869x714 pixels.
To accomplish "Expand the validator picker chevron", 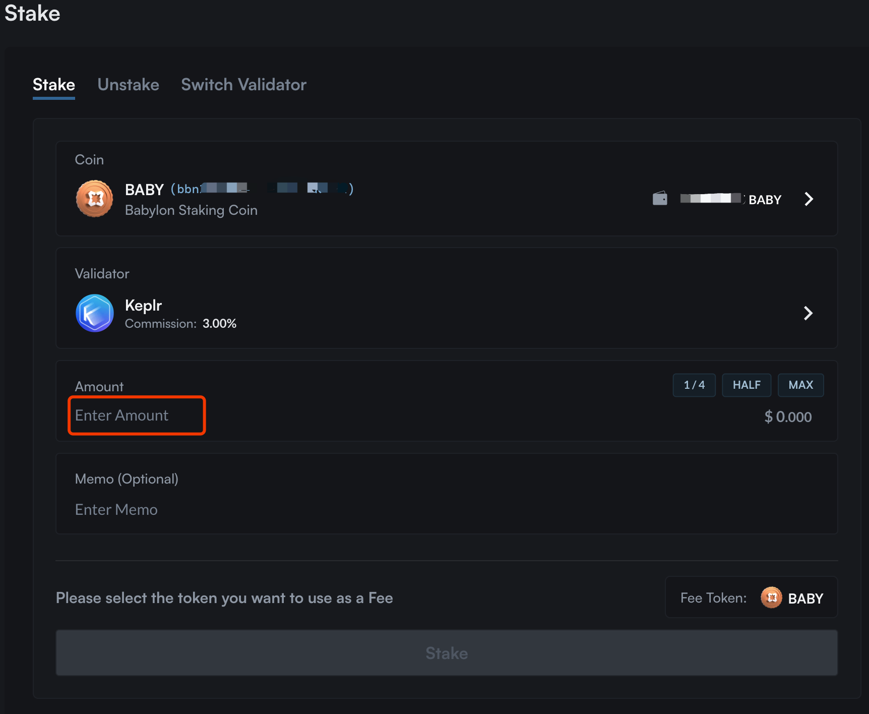I will coord(809,313).
